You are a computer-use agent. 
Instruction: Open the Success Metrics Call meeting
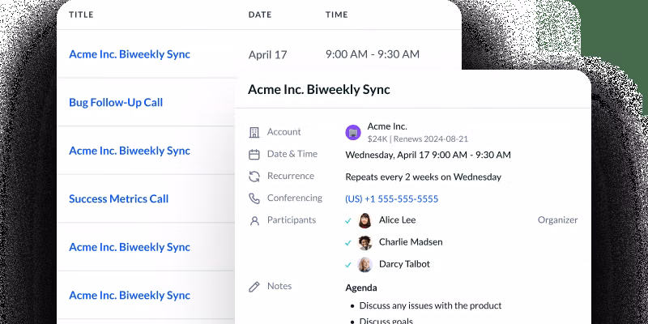point(118,198)
